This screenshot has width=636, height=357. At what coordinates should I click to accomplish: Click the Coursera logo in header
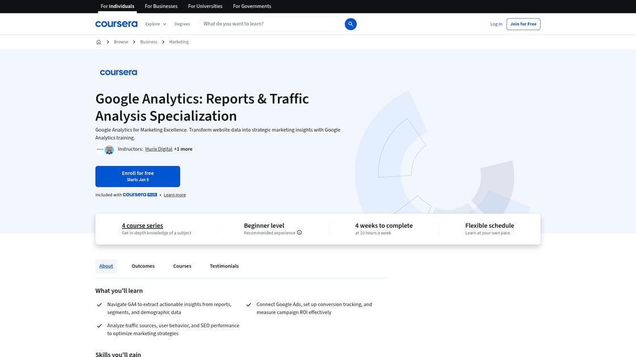pyautogui.click(x=116, y=24)
